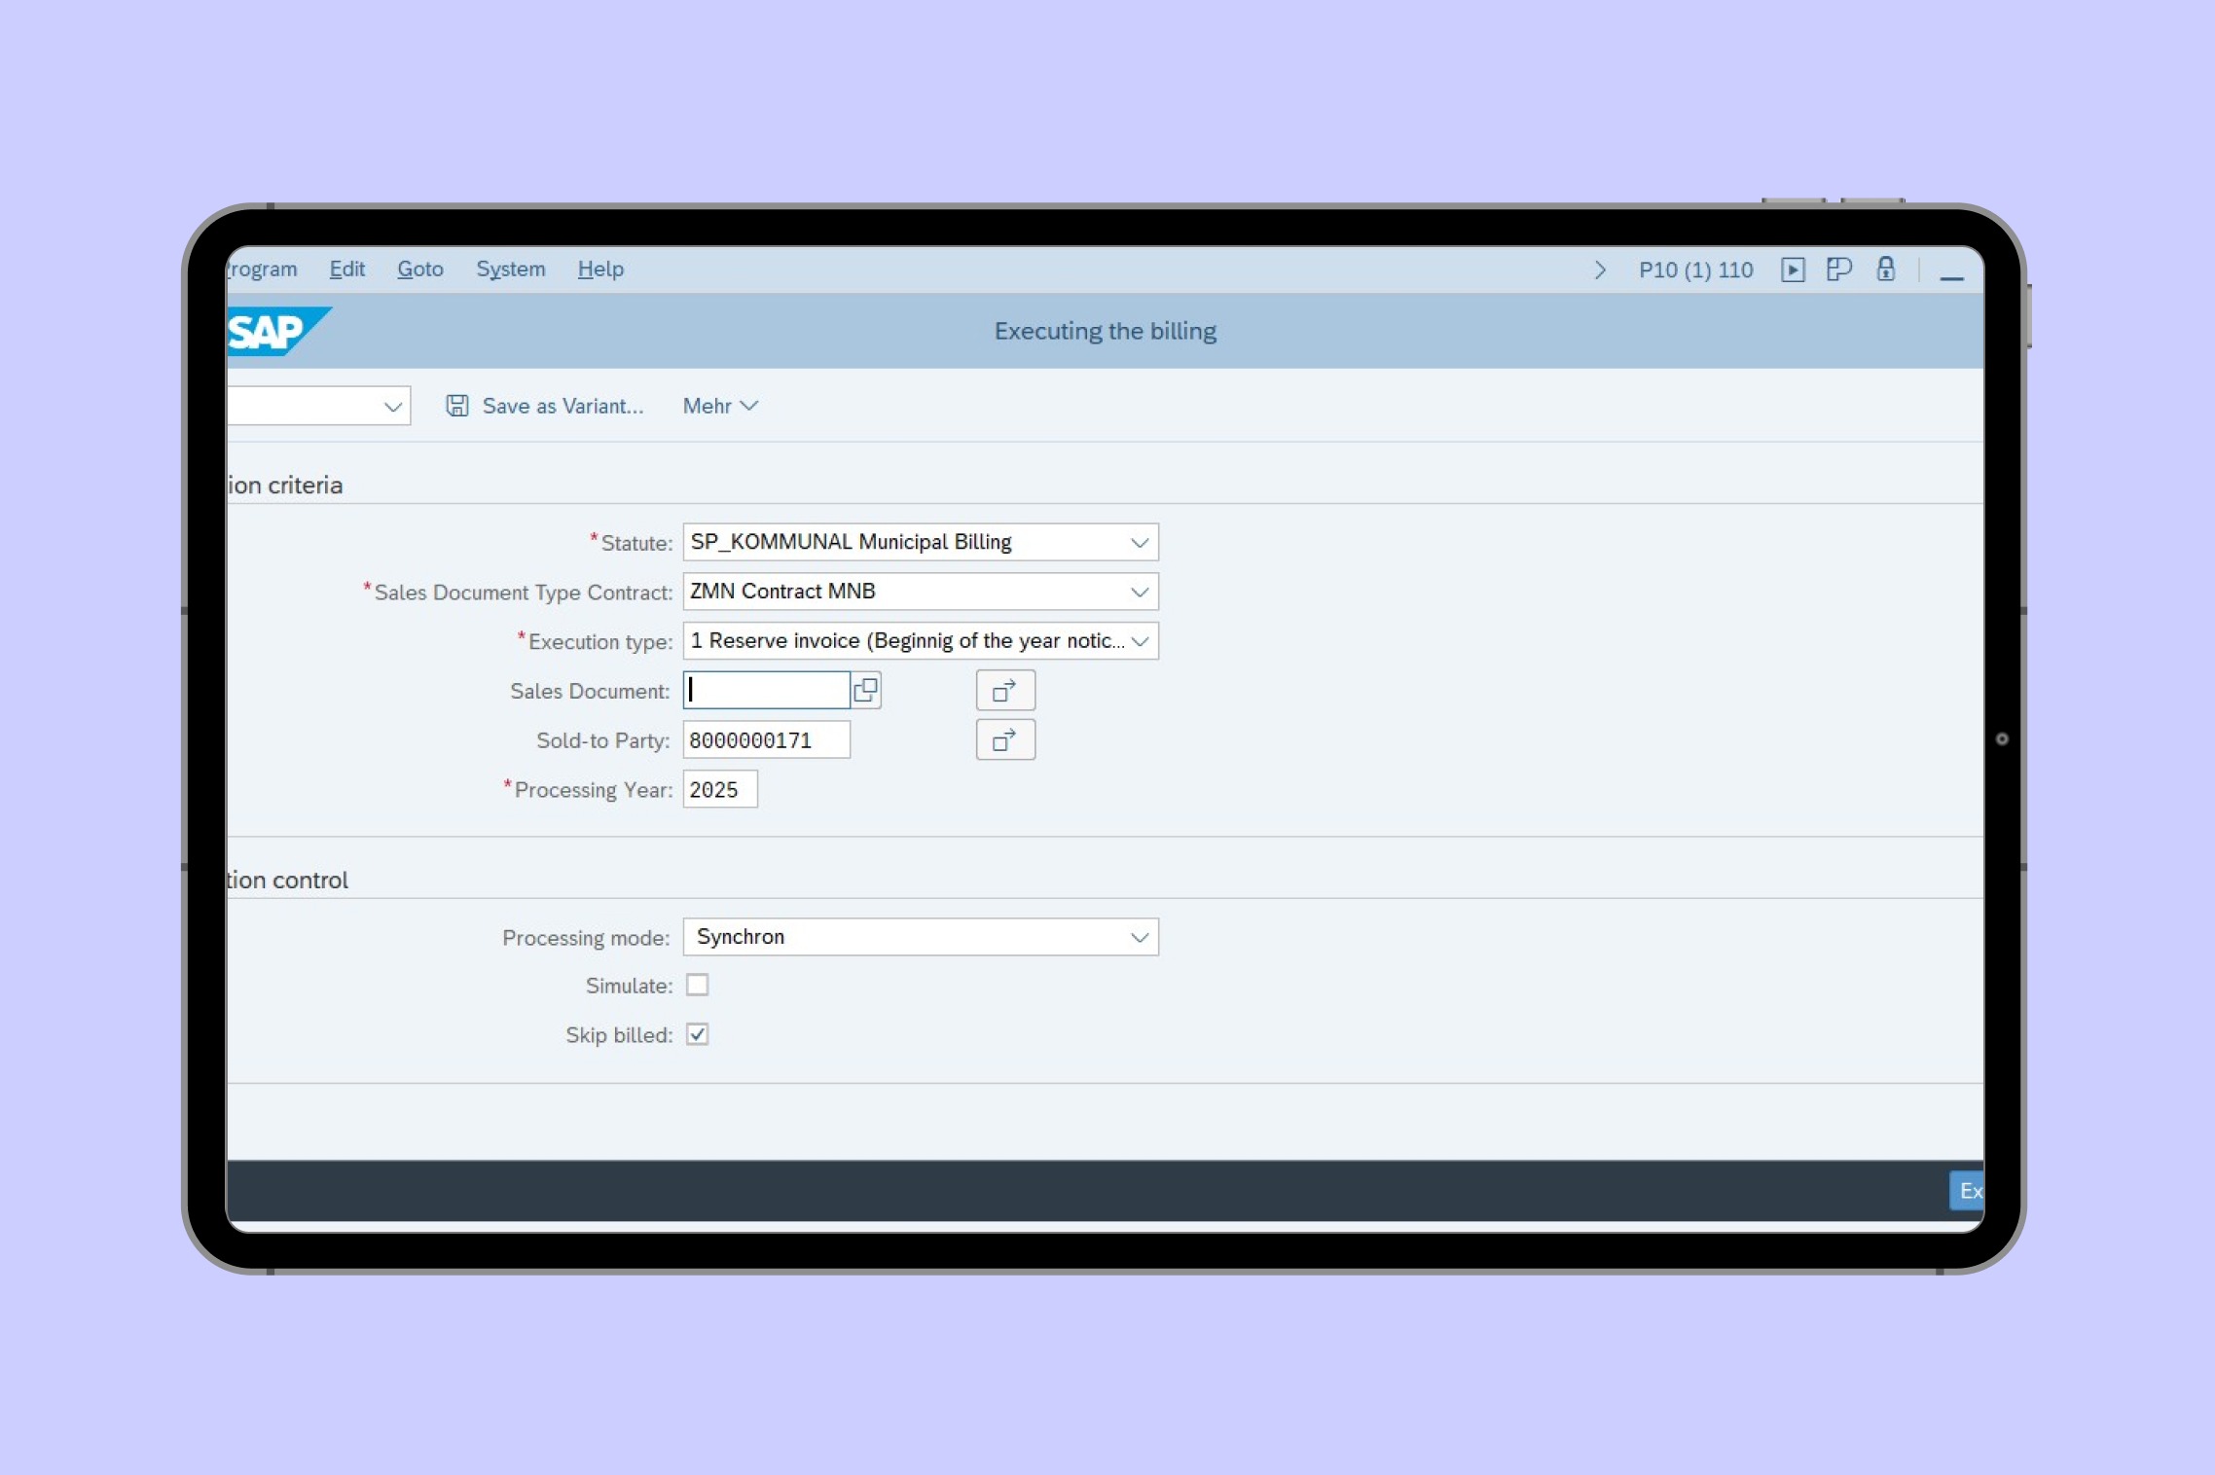2215x1475 pixels.
Task: Click Save as Variant... button
Action: coord(562,406)
